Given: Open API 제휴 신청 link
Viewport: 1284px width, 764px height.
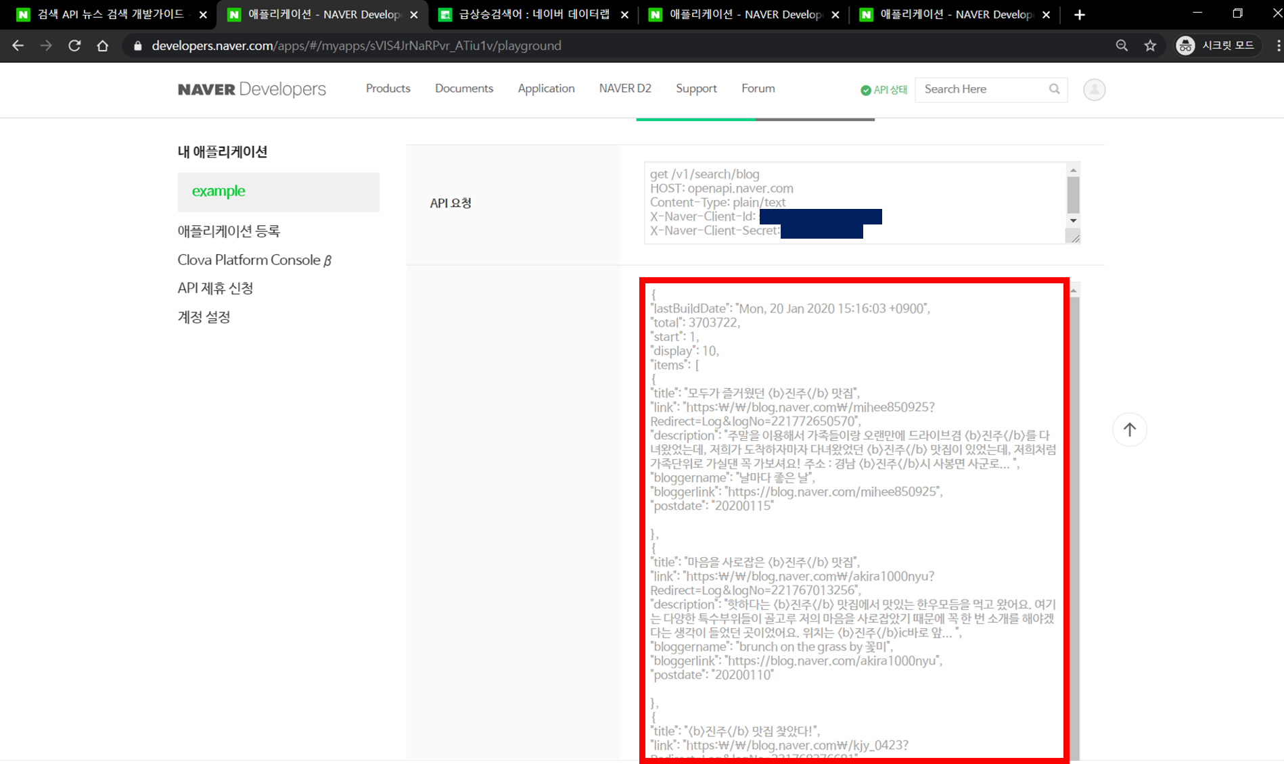Looking at the screenshot, I should coord(215,288).
